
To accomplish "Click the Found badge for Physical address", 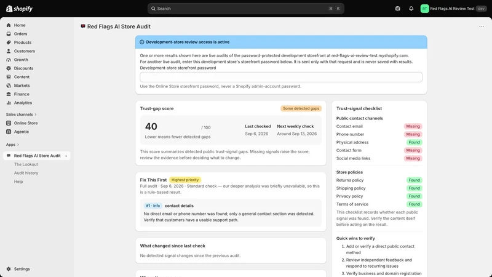I will [x=414, y=142].
